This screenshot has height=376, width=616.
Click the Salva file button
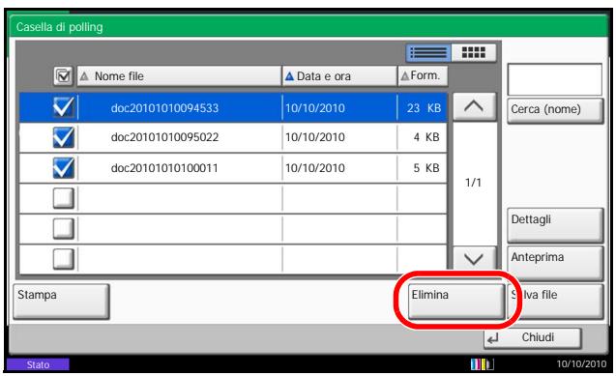555,301
